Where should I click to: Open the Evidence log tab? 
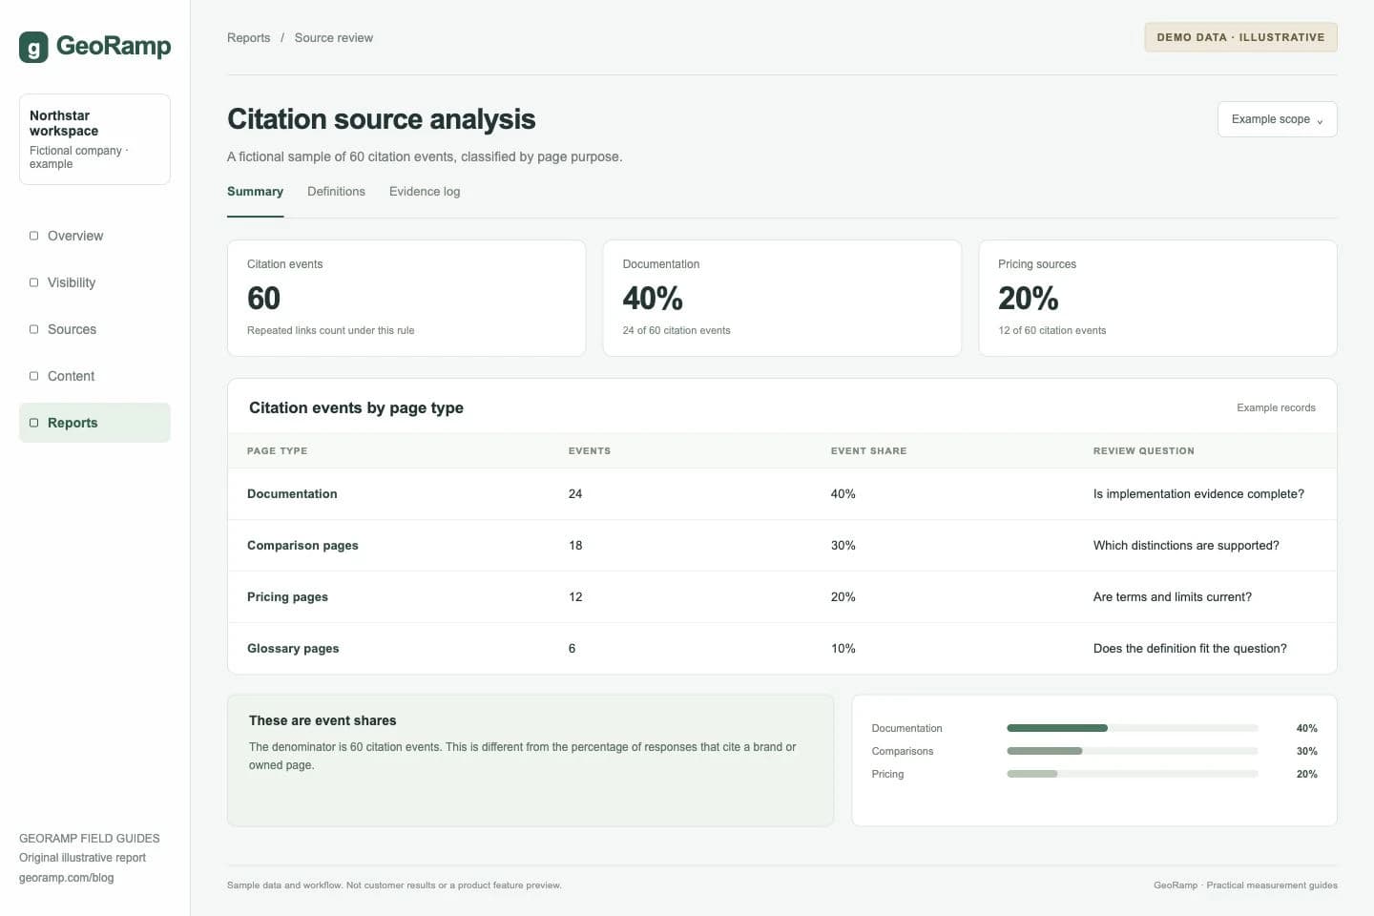(x=425, y=192)
